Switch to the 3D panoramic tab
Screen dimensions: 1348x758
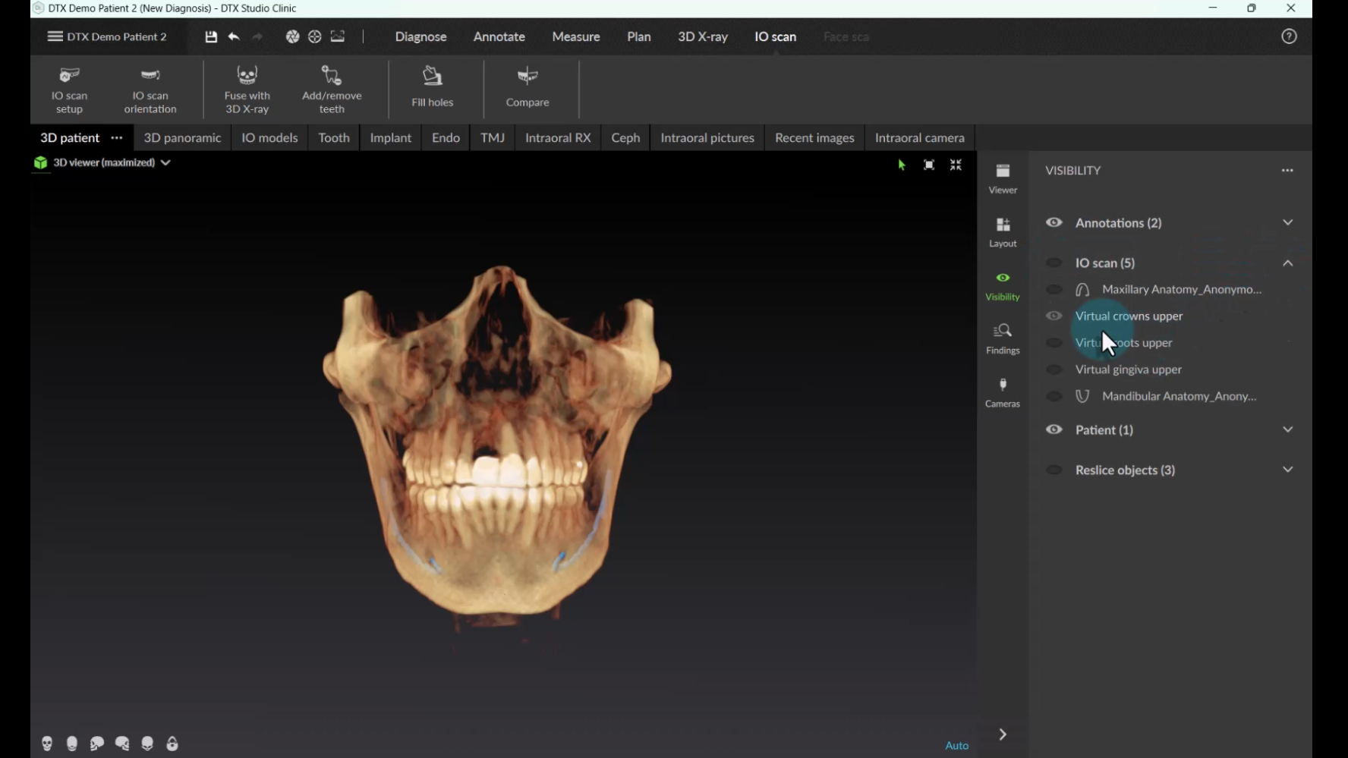click(x=182, y=137)
